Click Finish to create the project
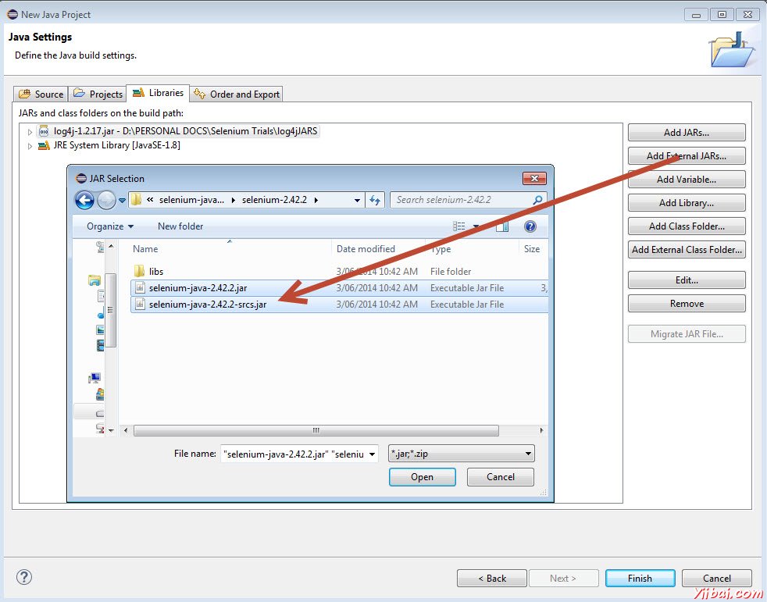Screen dimensions: 767x602 click(640, 578)
